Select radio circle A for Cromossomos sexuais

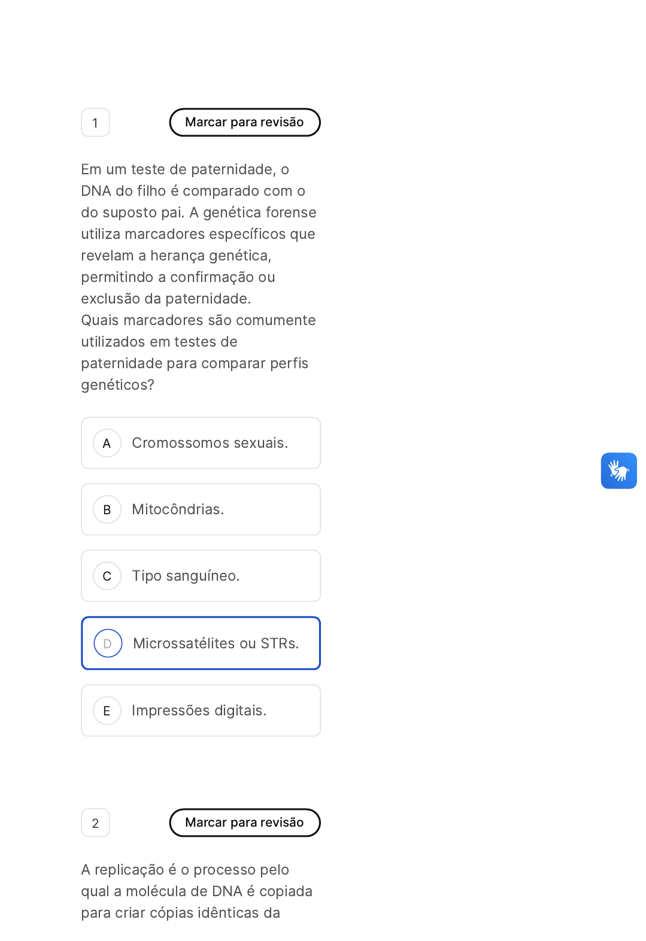click(107, 443)
